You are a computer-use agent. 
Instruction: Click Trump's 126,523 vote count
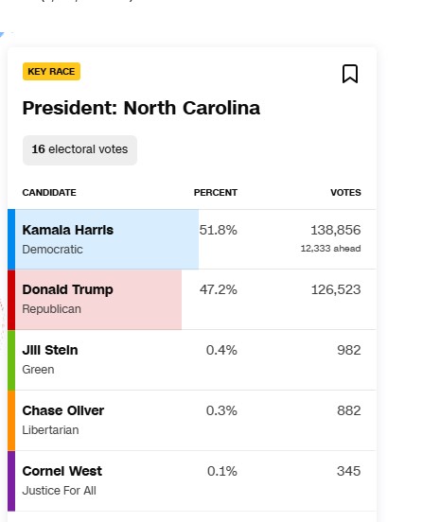click(336, 290)
